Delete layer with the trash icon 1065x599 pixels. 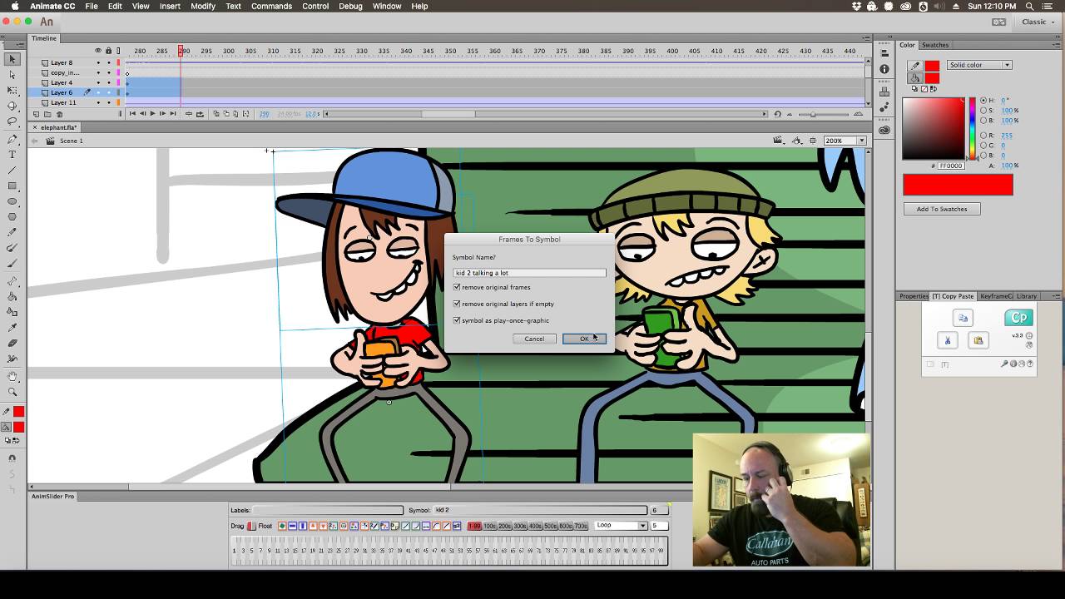pyautogui.click(x=59, y=114)
